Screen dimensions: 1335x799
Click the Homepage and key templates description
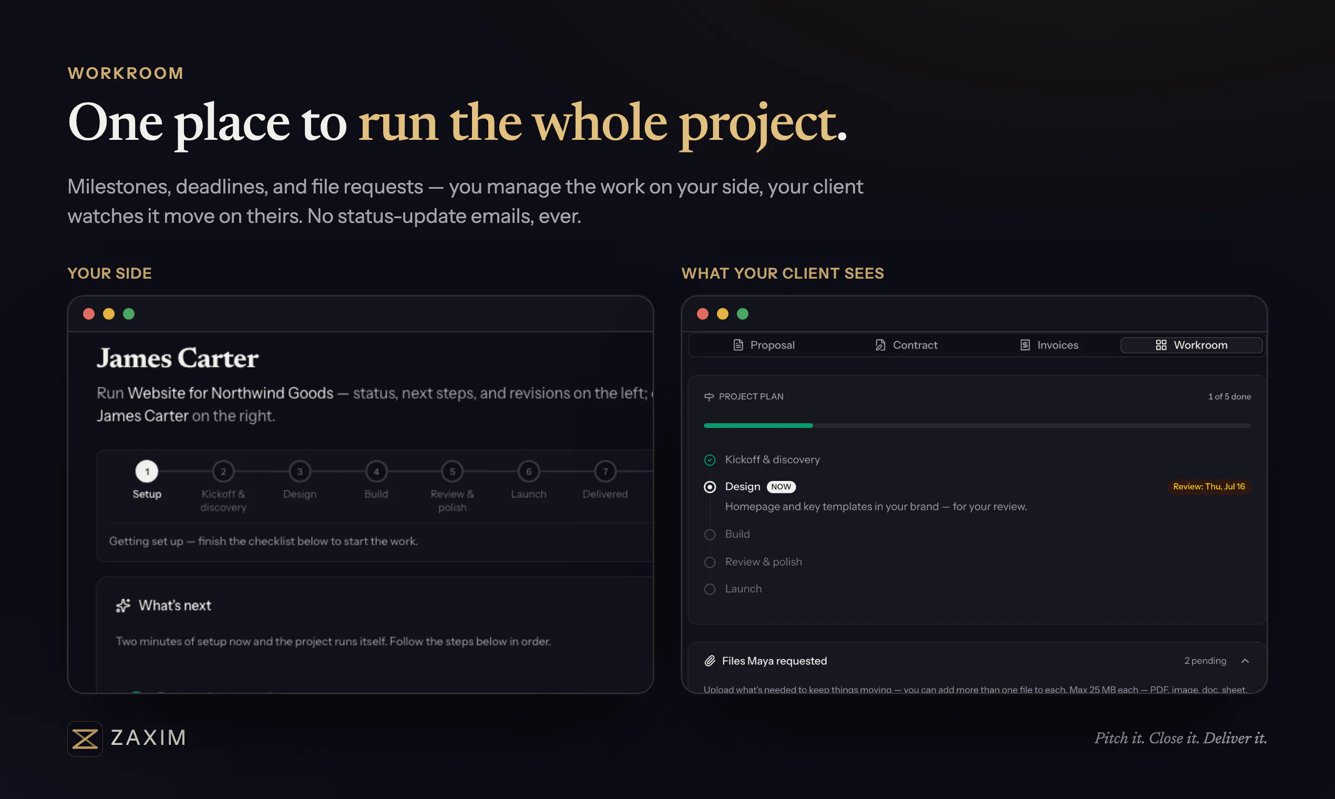[876, 507]
